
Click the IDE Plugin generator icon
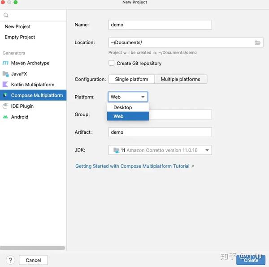pos(5,106)
